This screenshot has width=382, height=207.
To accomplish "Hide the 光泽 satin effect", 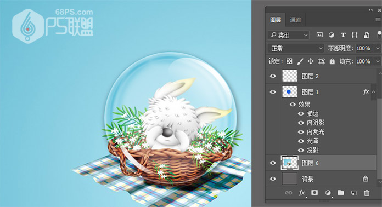I will [x=301, y=141].
